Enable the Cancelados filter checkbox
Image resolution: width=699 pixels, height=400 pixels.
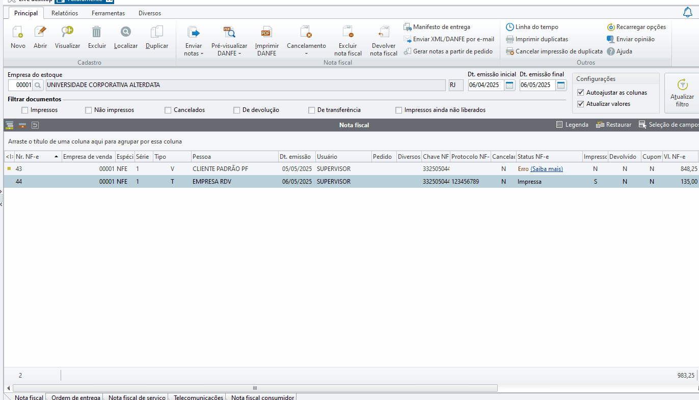click(x=168, y=110)
